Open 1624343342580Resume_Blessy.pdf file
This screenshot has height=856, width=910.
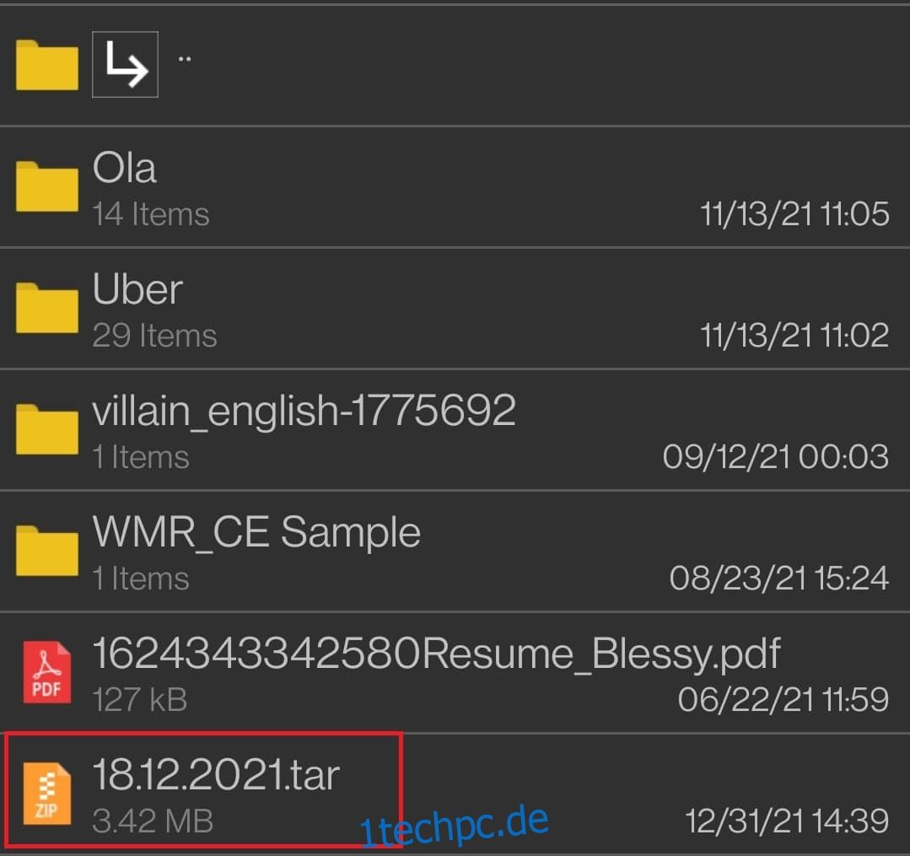(436, 654)
